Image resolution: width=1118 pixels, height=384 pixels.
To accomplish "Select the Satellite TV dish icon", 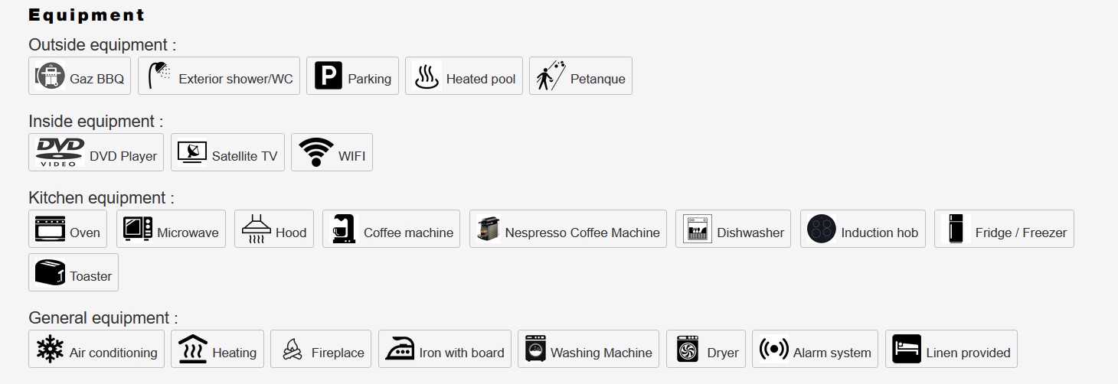I will [x=192, y=152].
